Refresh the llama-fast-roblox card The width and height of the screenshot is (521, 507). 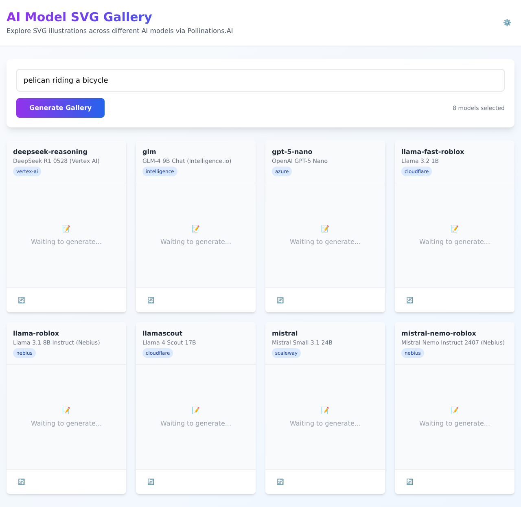(410, 300)
